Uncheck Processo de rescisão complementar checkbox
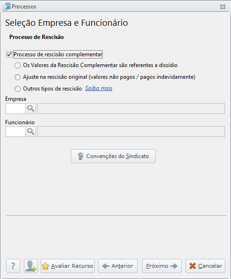This screenshot has height=279, width=231. tap(9, 54)
